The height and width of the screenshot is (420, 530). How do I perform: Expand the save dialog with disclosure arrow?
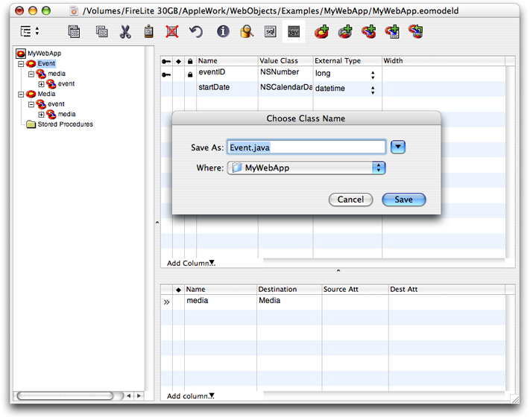point(398,147)
